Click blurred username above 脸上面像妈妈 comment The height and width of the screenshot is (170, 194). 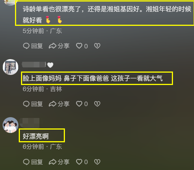[x=34, y=64]
